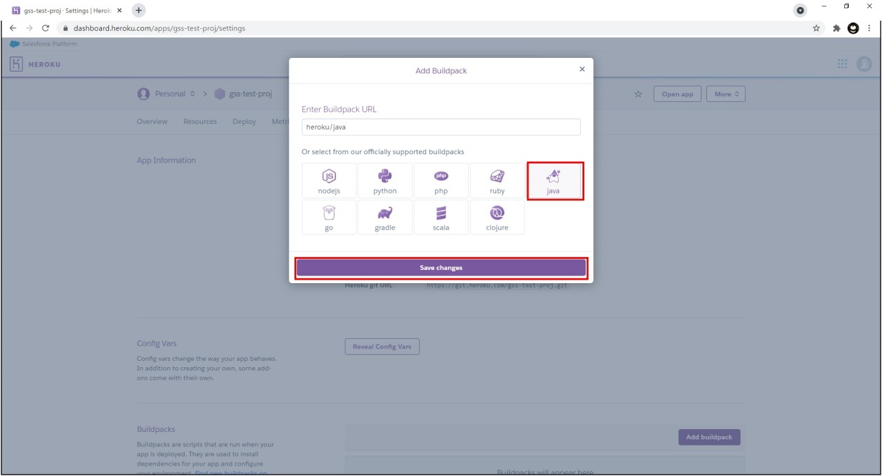Pick the ruby buildpack
The image size is (882, 476).
pyautogui.click(x=497, y=180)
